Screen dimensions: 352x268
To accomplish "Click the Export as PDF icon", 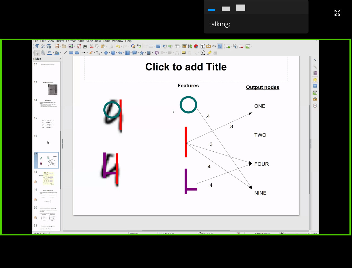I will click(79, 46).
